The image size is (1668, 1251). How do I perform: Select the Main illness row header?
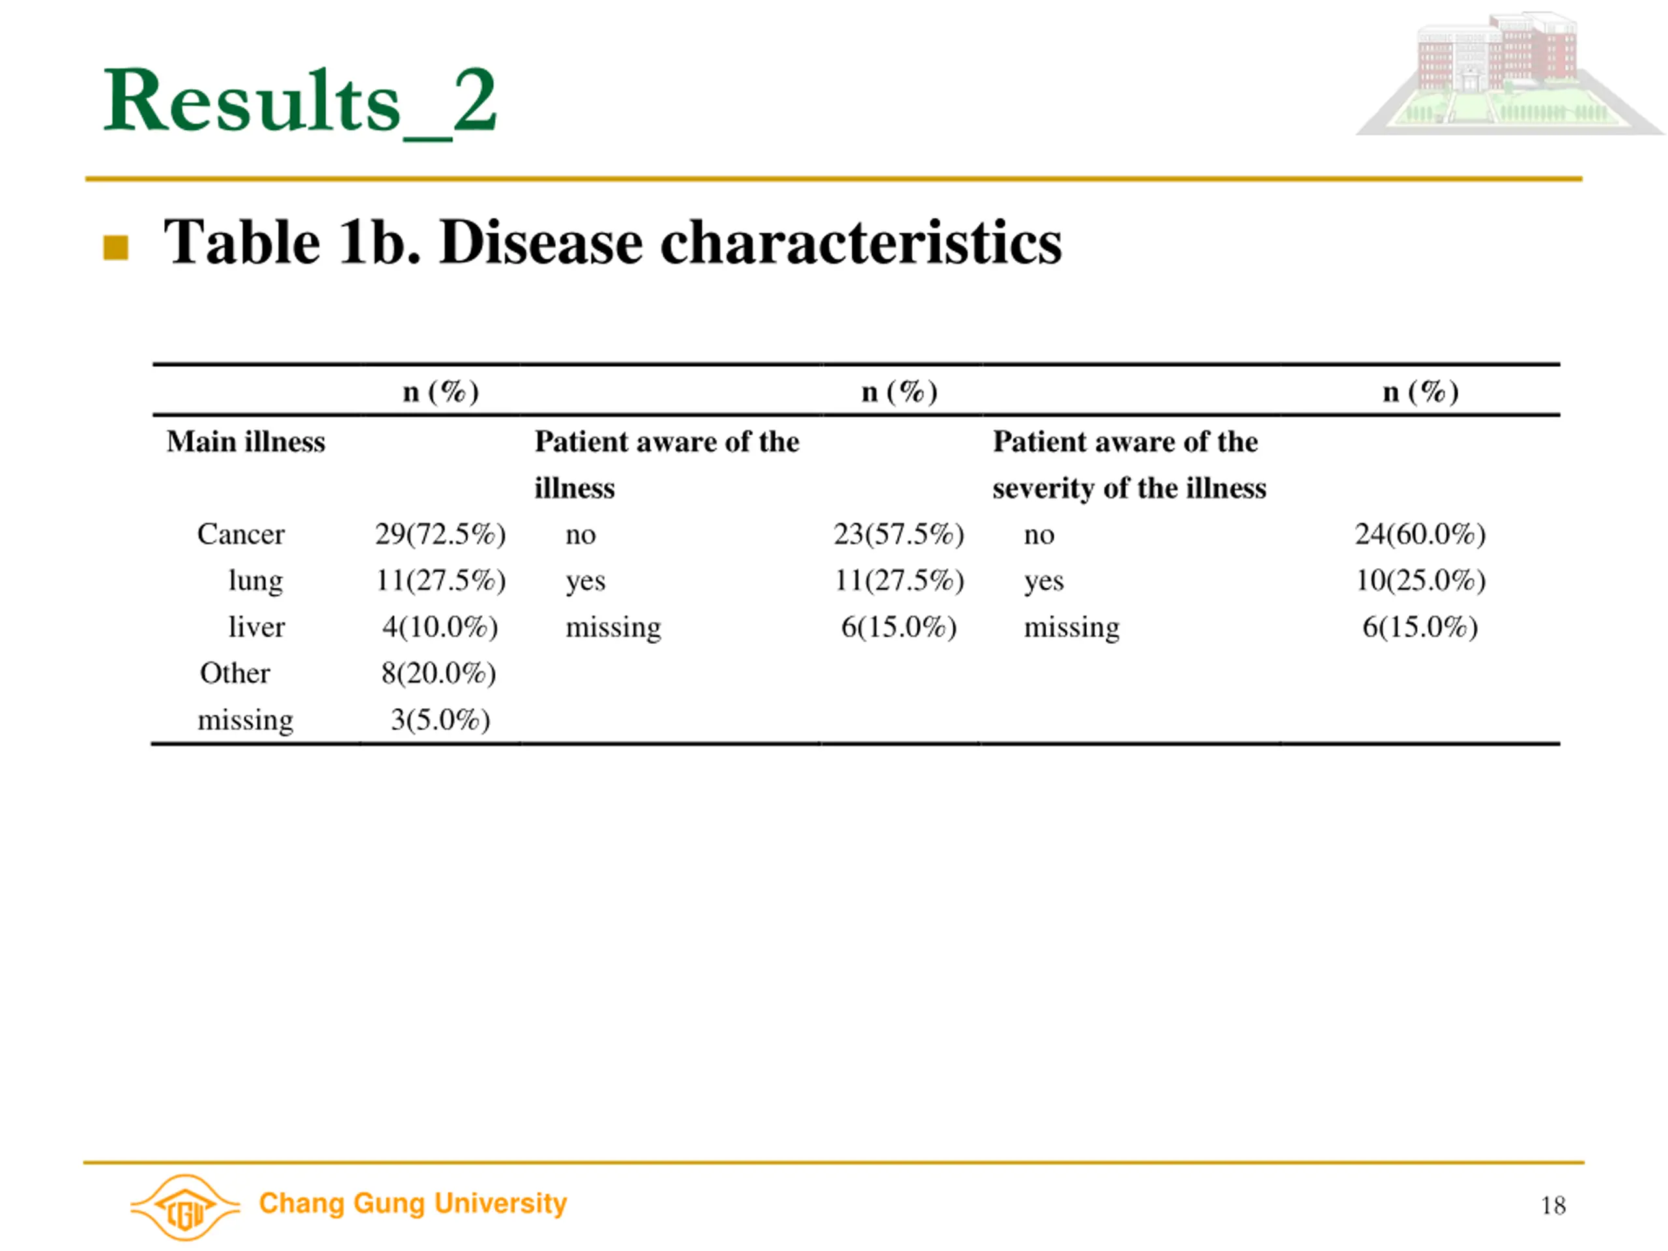(x=246, y=442)
